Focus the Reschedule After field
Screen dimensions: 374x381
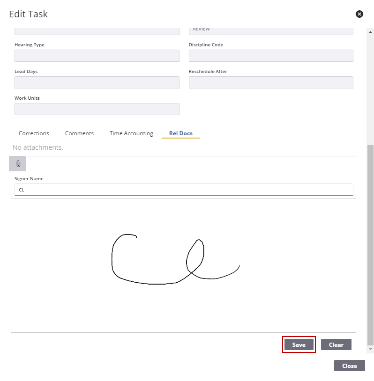271,82
